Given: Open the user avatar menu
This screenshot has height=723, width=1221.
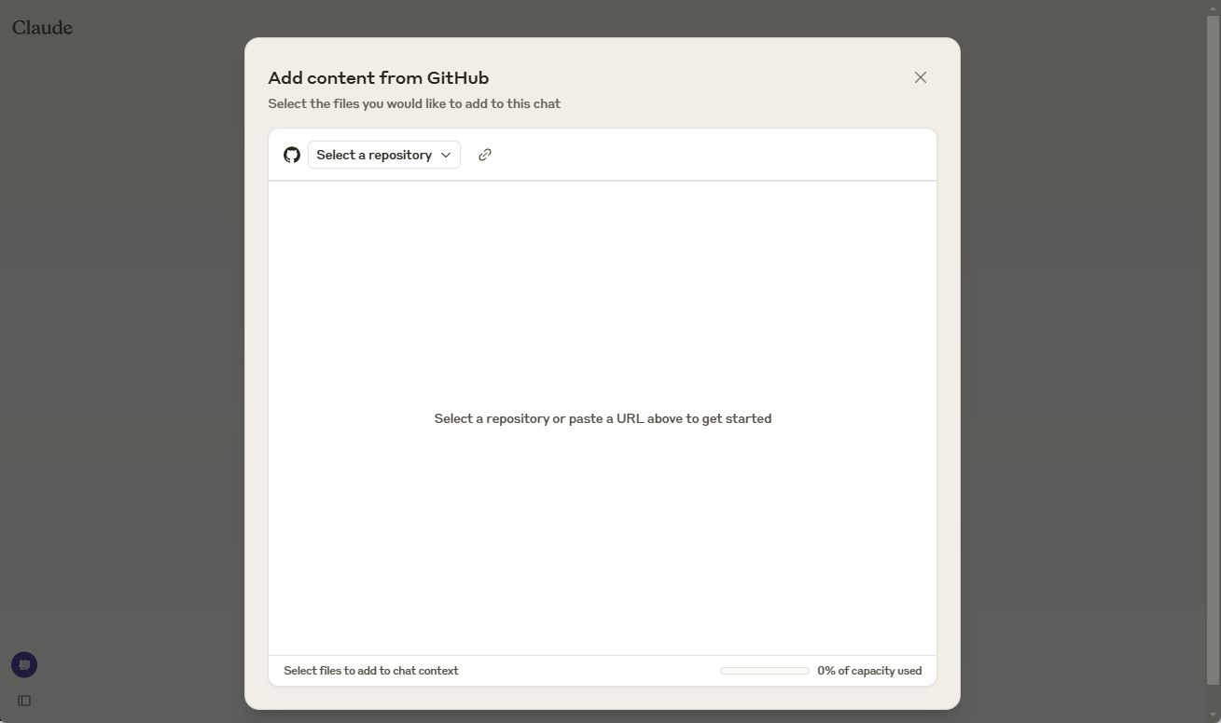Looking at the screenshot, I should pos(24,664).
